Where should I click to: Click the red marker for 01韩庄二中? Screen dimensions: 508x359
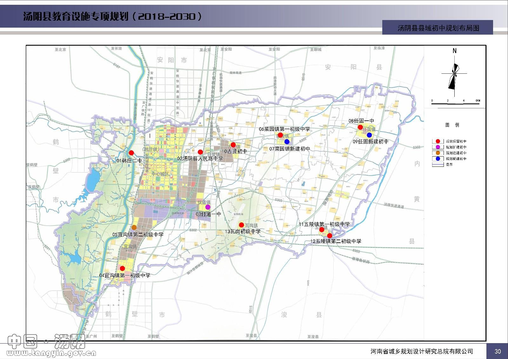pos(131,153)
